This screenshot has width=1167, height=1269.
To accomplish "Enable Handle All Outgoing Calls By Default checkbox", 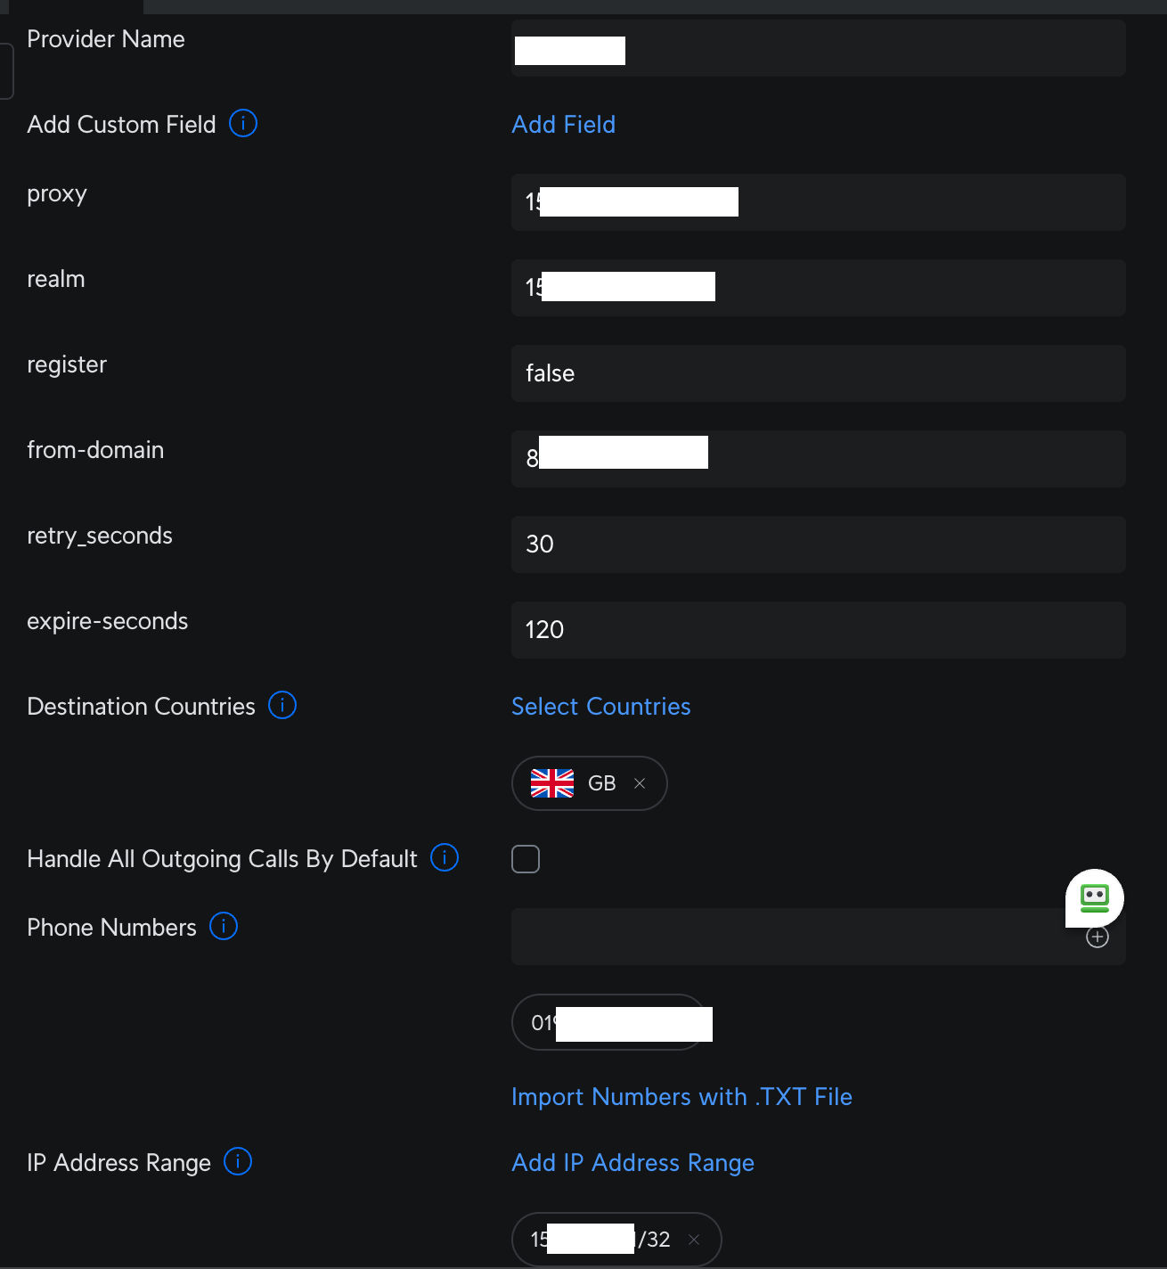I will pyautogui.click(x=526, y=859).
